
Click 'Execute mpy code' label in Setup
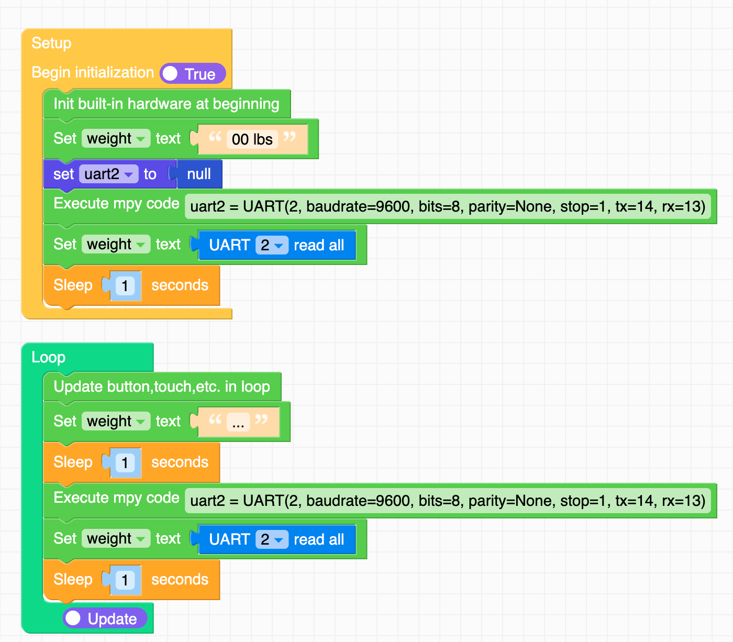(x=116, y=203)
